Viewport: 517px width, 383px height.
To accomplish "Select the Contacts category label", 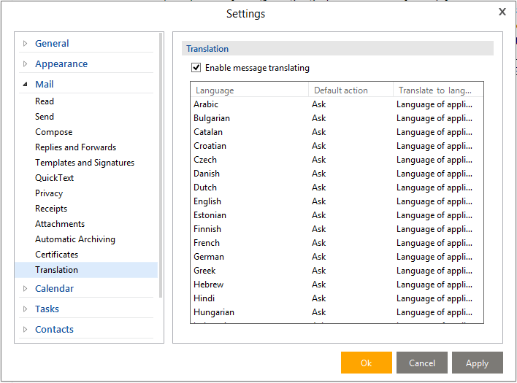I will (x=54, y=329).
